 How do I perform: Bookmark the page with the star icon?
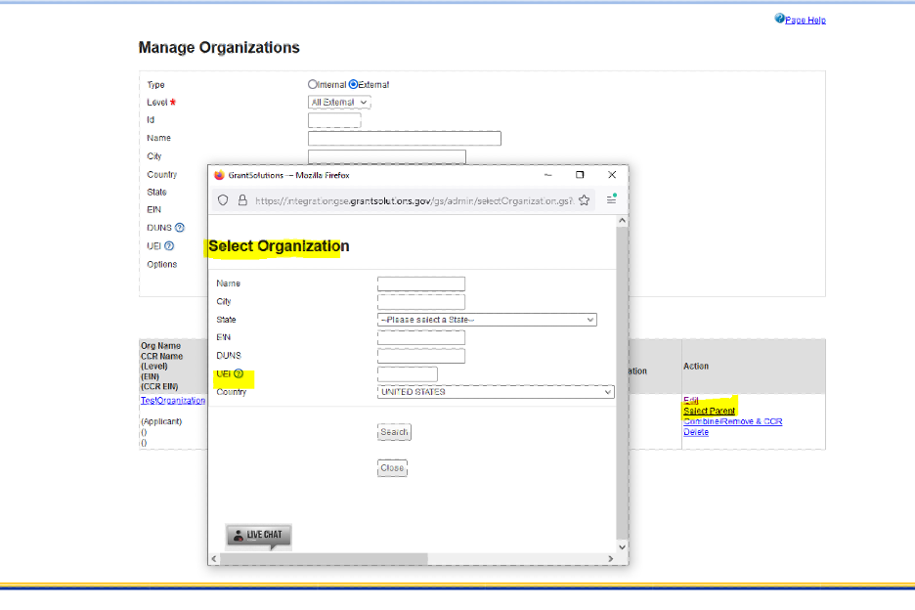tap(584, 199)
